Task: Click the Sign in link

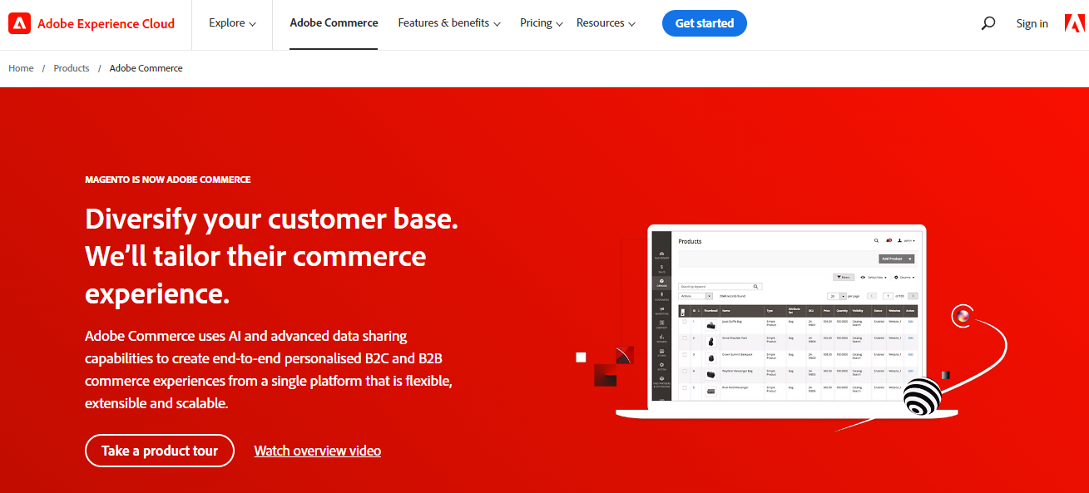Action: [x=1032, y=23]
